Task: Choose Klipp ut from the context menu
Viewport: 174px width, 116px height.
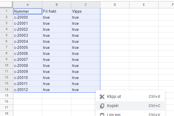Action: [130, 97]
